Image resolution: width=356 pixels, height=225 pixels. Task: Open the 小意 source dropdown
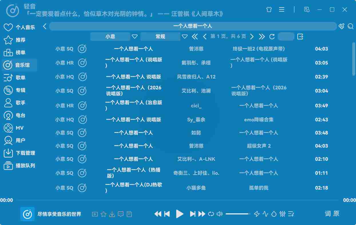coord(110,37)
